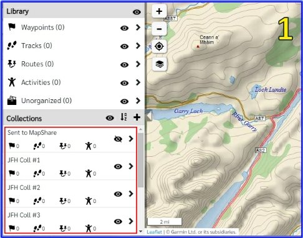Viewport: 303px width, 238px height.
Task: Select Waypoints (0) label
Action: click(43, 27)
